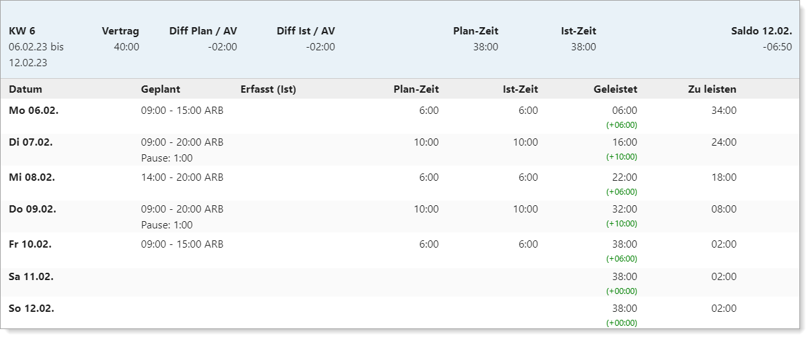The width and height of the screenshot is (810, 339).
Task: Click the Datum column header
Action: click(x=26, y=89)
